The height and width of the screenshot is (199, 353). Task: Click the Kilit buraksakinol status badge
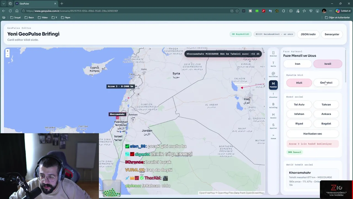pyautogui.click(x=274, y=34)
